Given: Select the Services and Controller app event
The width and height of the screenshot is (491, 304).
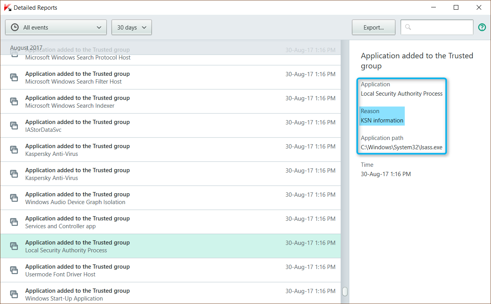Looking at the screenshot, I should (x=170, y=222).
